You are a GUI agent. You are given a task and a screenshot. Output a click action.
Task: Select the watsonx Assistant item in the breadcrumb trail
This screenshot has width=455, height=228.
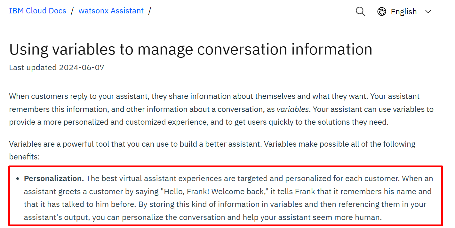[x=111, y=11]
